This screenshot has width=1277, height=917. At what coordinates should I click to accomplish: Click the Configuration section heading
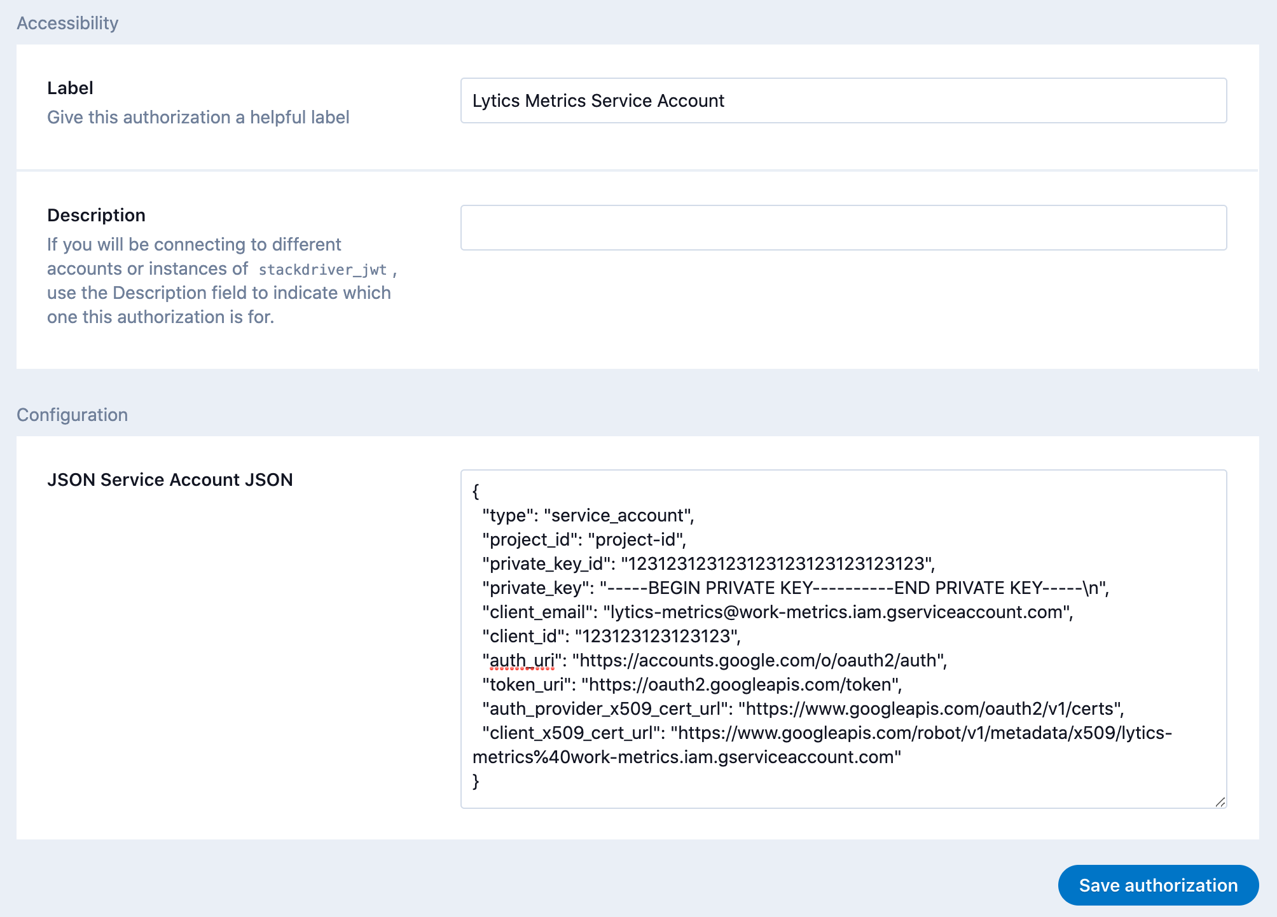pos(72,415)
